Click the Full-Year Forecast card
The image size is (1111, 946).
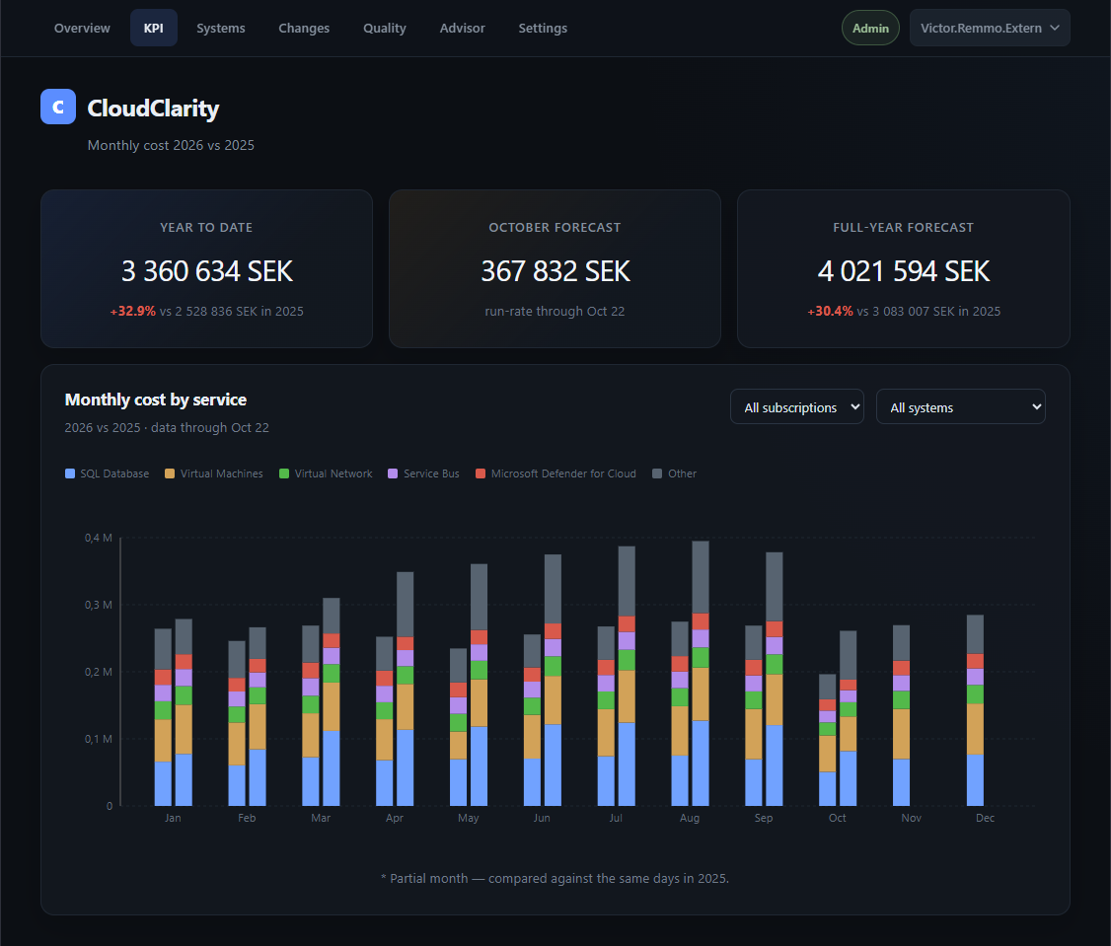(904, 268)
